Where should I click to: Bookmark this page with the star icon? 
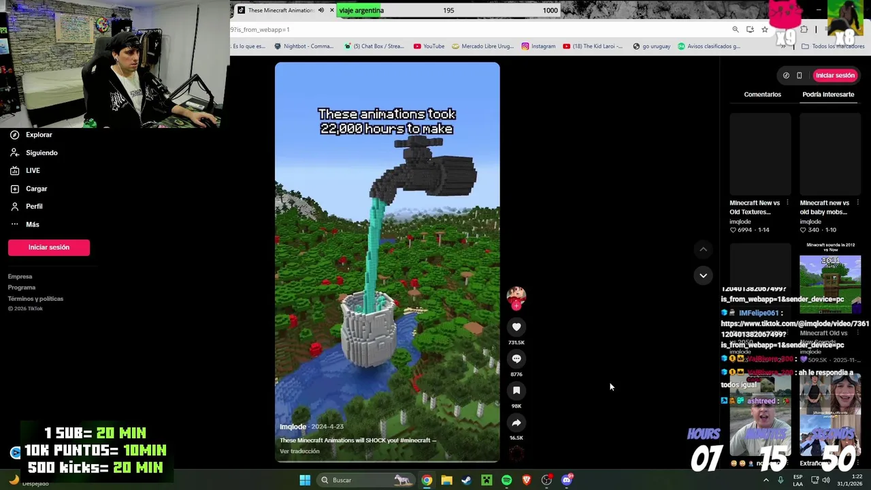coord(765,29)
